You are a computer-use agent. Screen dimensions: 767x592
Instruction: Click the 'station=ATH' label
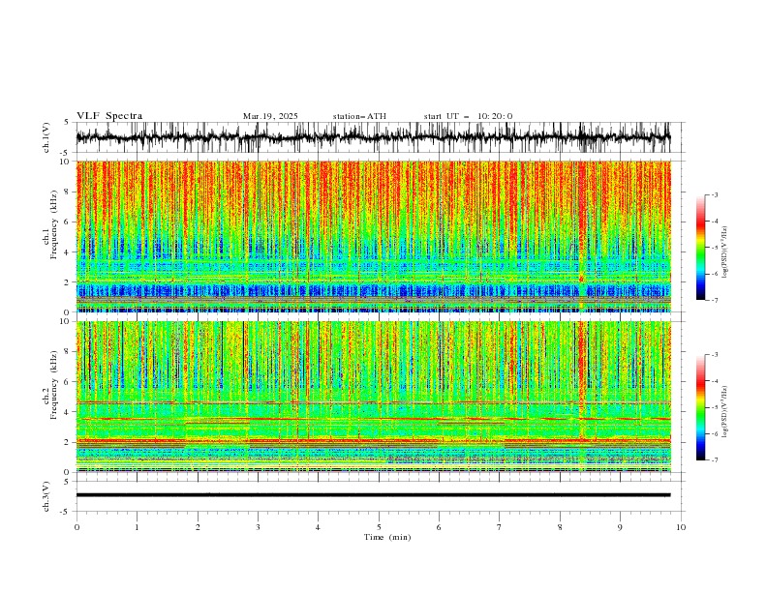tap(359, 116)
